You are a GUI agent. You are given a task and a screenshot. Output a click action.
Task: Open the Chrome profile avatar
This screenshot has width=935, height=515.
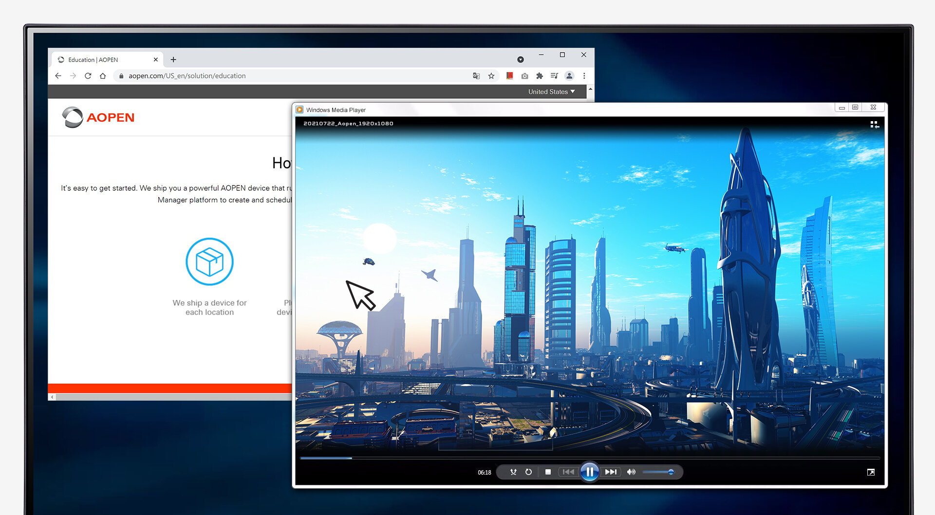pyautogui.click(x=569, y=76)
